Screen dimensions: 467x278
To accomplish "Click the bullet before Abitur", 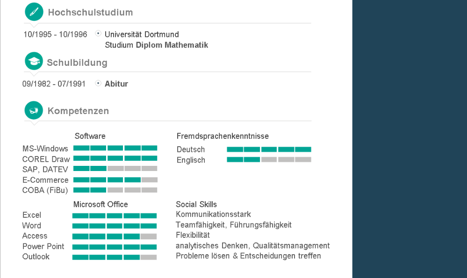I will pyautogui.click(x=98, y=83).
